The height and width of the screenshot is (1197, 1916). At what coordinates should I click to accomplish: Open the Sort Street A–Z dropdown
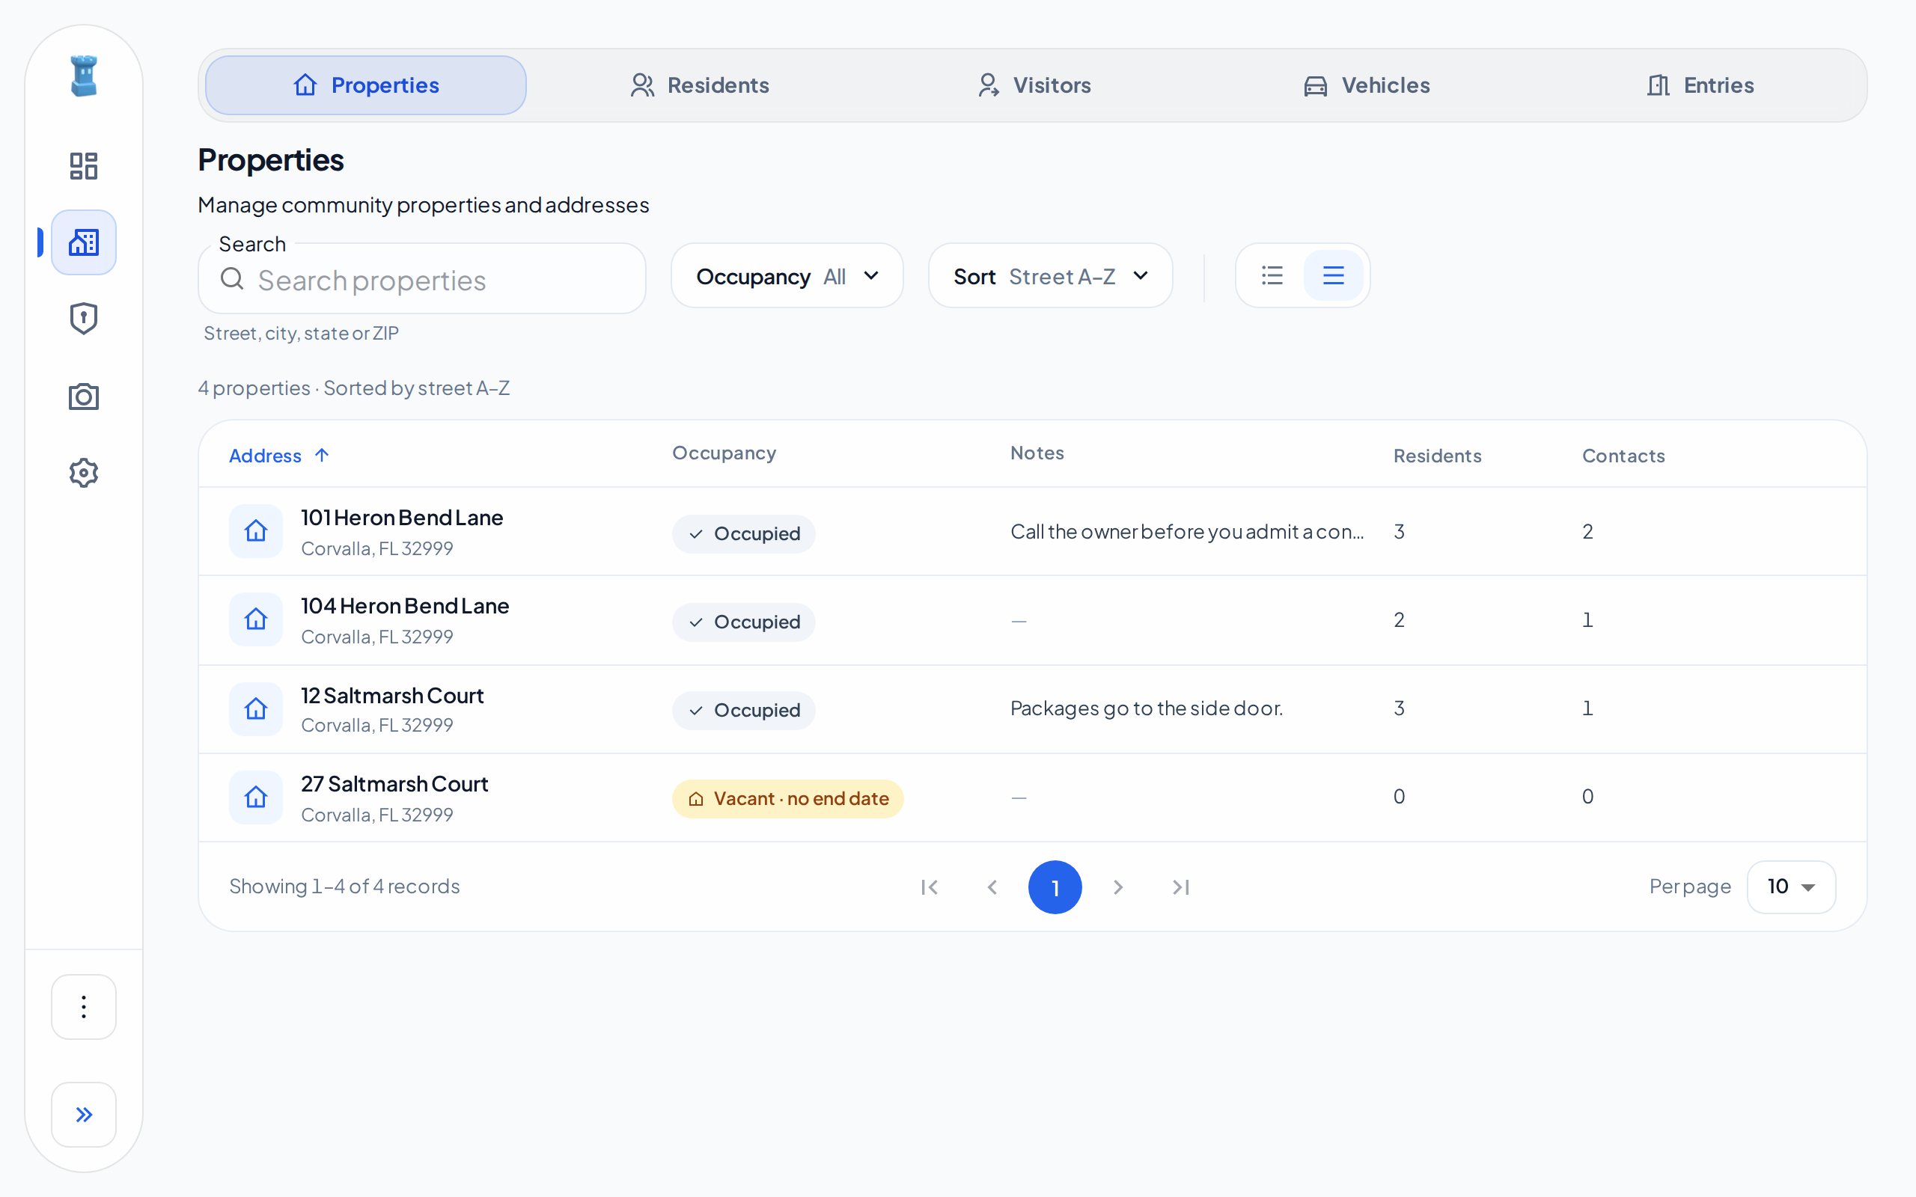pos(1050,275)
